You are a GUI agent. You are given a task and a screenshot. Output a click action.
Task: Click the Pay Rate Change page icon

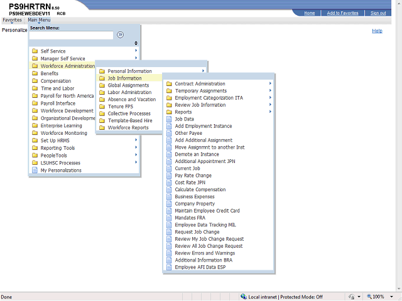(x=169, y=176)
